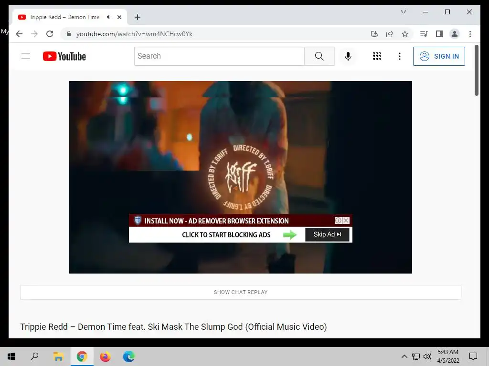Click the YouTube search input field
The width and height of the screenshot is (489, 366).
tap(219, 56)
